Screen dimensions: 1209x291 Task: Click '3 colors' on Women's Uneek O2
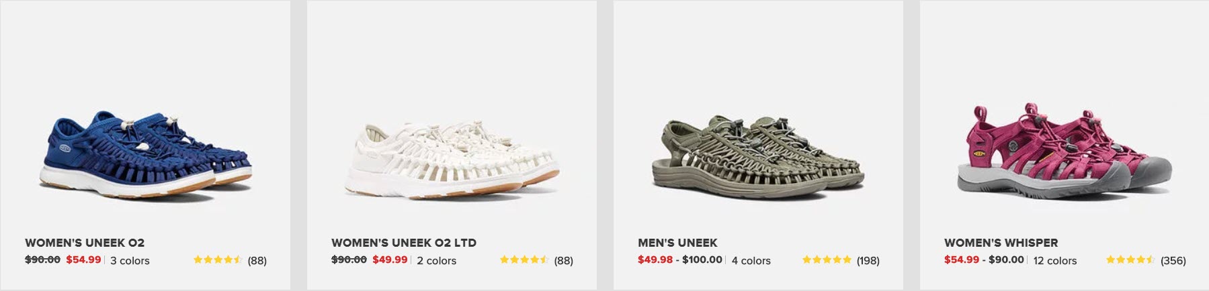tap(130, 261)
